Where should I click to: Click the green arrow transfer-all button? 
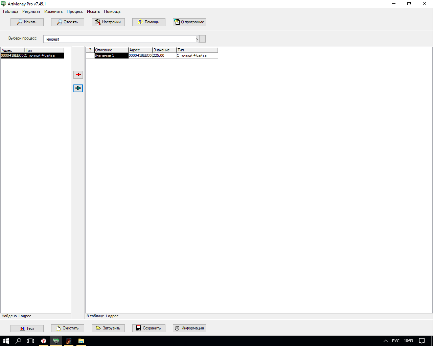[78, 88]
